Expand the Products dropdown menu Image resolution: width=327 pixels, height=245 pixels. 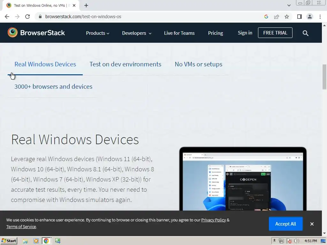(98, 33)
